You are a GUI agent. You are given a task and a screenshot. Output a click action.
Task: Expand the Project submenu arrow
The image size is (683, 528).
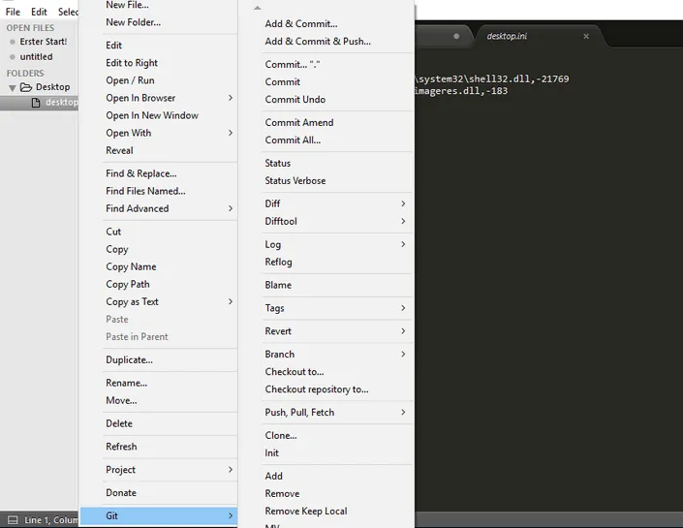pyautogui.click(x=231, y=469)
